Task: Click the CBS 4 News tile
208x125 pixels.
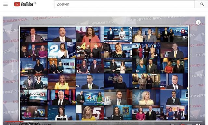Action: (x=90, y=50)
